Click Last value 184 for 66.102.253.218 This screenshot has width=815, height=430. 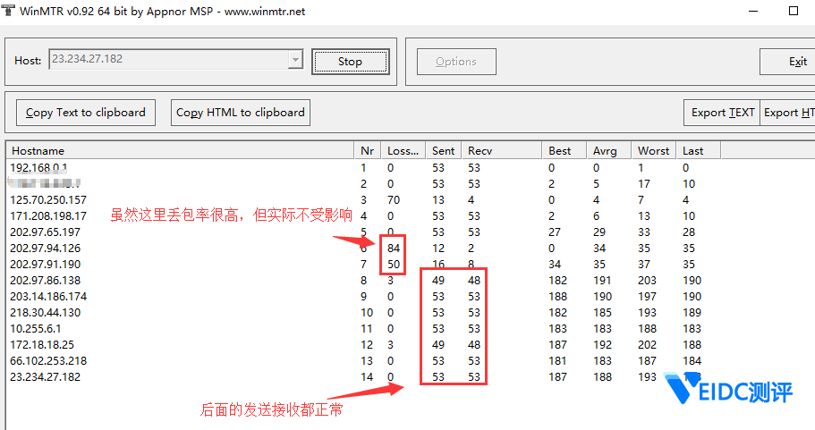(x=692, y=361)
